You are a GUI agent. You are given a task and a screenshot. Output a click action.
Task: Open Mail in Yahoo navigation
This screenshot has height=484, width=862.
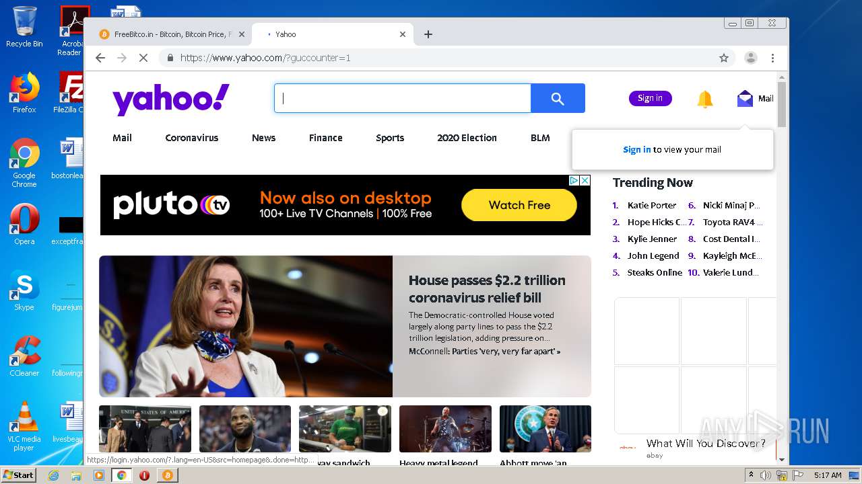pos(122,138)
